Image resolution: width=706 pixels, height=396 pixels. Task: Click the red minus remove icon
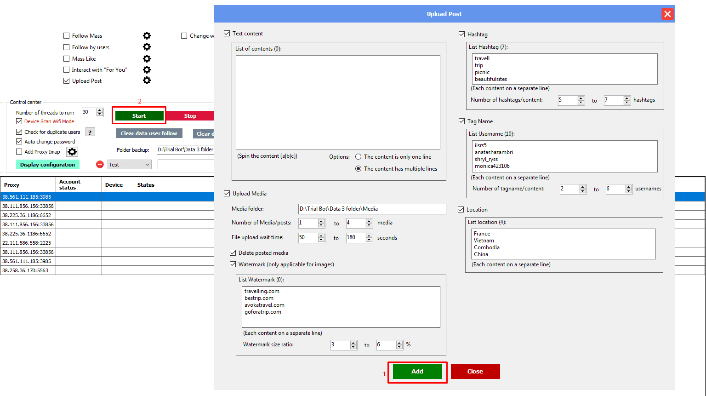point(100,164)
